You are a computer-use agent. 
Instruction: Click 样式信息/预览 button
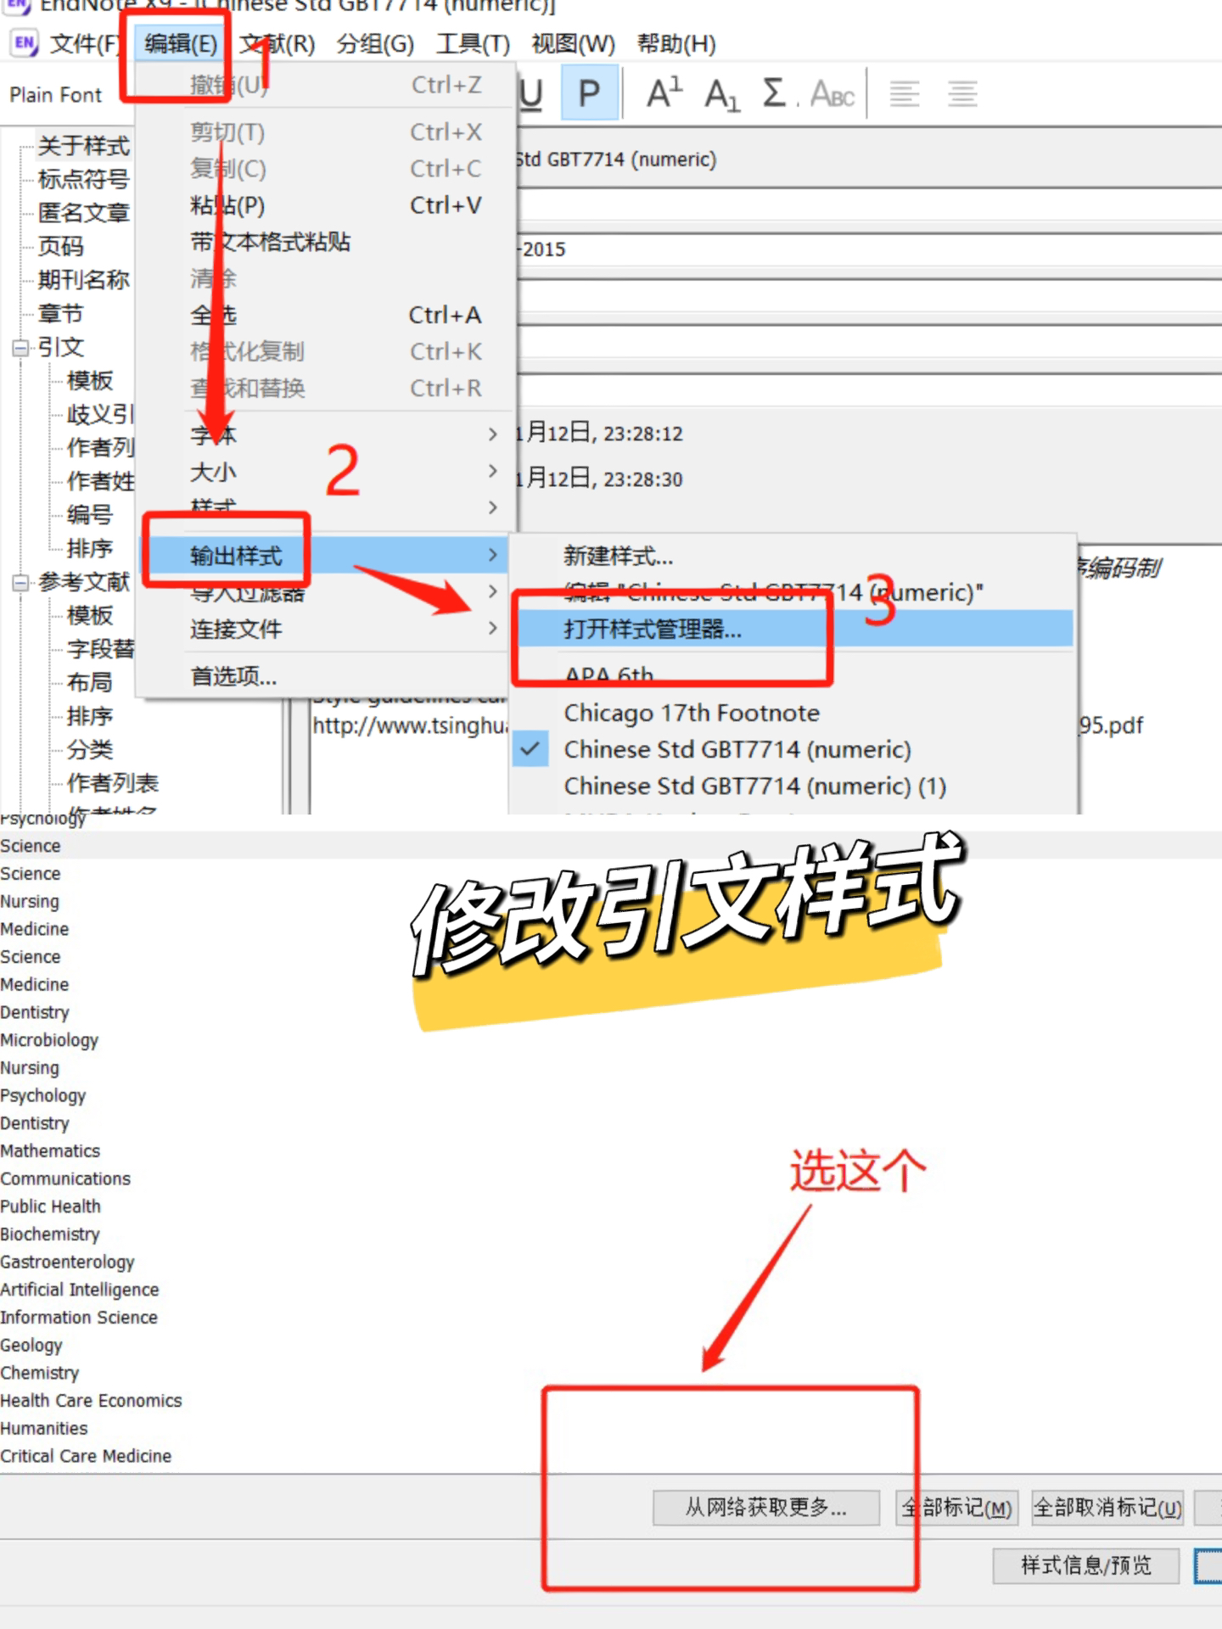[1086, 1565]
